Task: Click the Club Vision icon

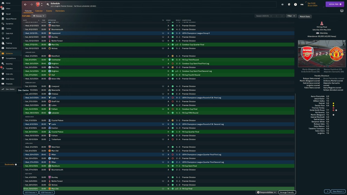Action: click(x=3, y=79)
